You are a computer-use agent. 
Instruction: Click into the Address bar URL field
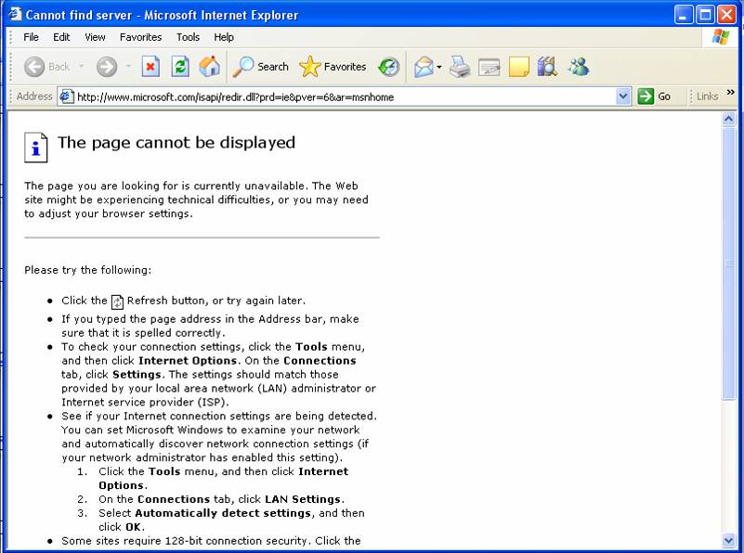coord(346,97)
